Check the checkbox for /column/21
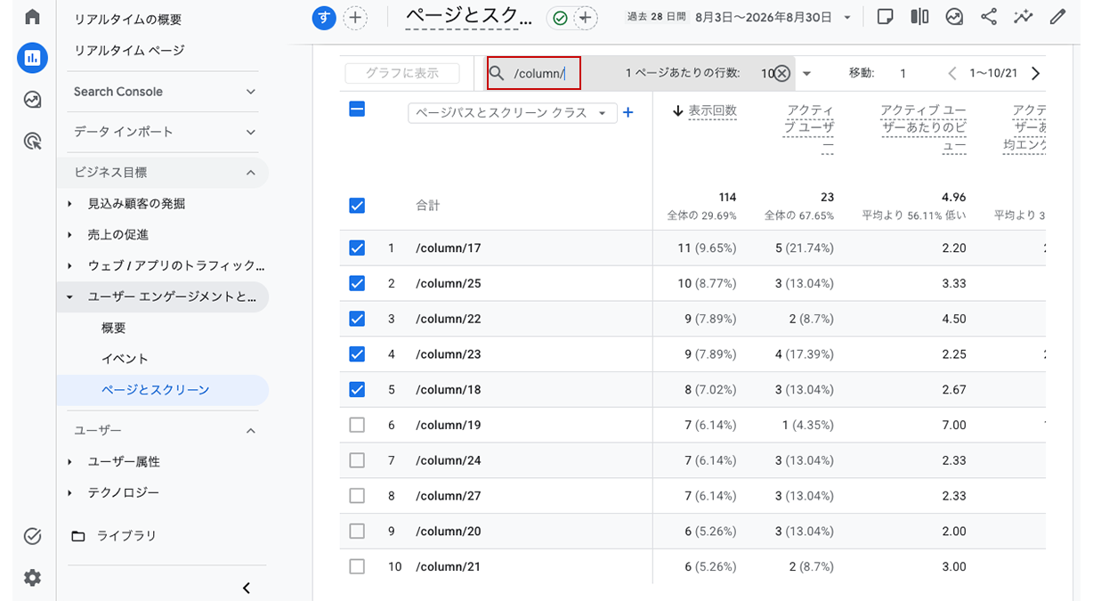This screenshot has width=1093, height=601. point(357,566)
